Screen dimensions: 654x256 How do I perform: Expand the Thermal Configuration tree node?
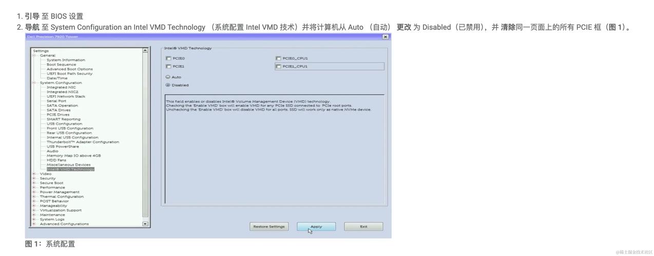(x=34, y=197)
